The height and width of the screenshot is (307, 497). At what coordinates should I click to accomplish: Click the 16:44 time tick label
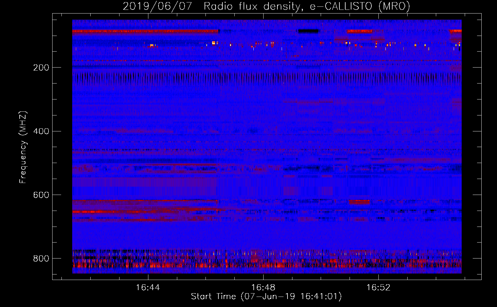[x=148, y=287]
